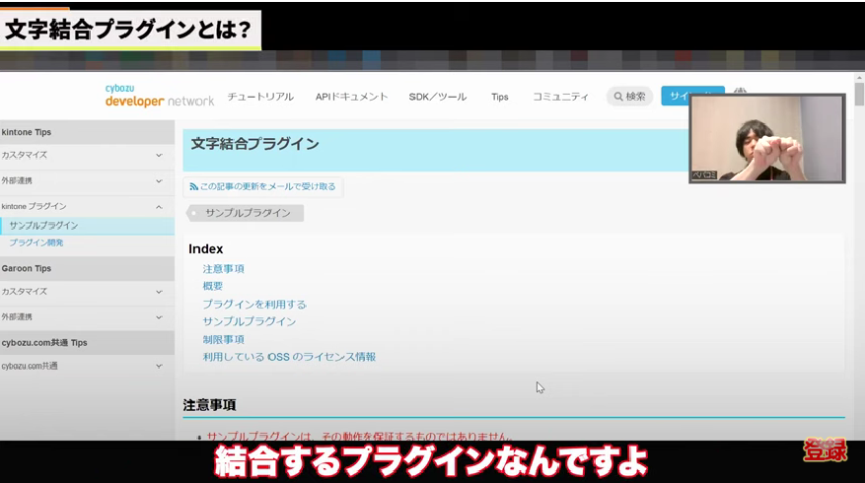The image size is (865, 483).
Task: Expand カスタマイズ under Garoon Tips
Action: point(87,292)
